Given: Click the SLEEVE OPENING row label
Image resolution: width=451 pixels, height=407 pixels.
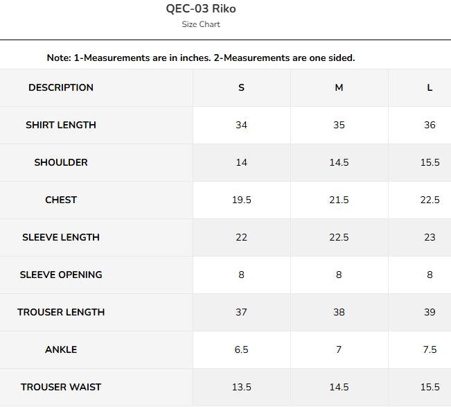Looking at the screenshot, I should [x=61, y=275].
